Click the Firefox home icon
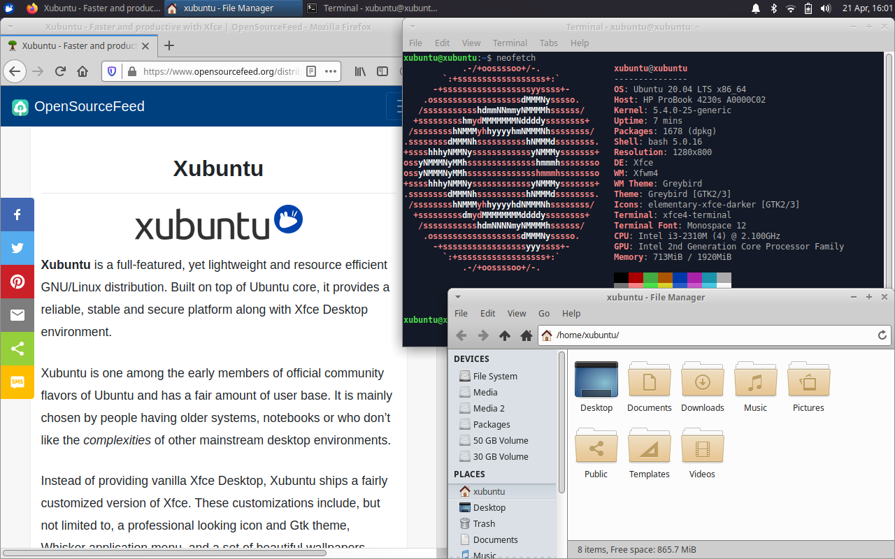Viewport: 895px width, 559px height. pyautogui.click(x=83, y=71)
